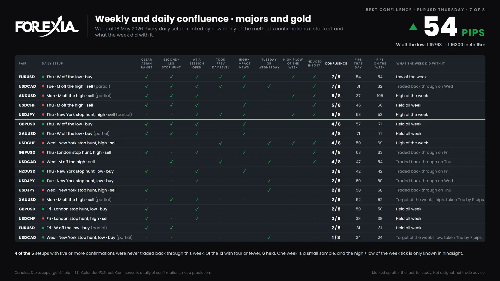Click 'Fri · London stop hunt, low · buy' setup
This screenshot has width=500, height=281.
pyautogui.click(x=77, y=209)
